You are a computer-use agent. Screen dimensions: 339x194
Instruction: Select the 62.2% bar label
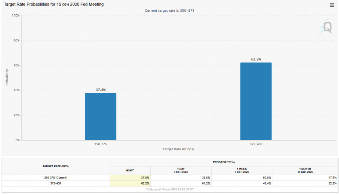click(256, 59)
